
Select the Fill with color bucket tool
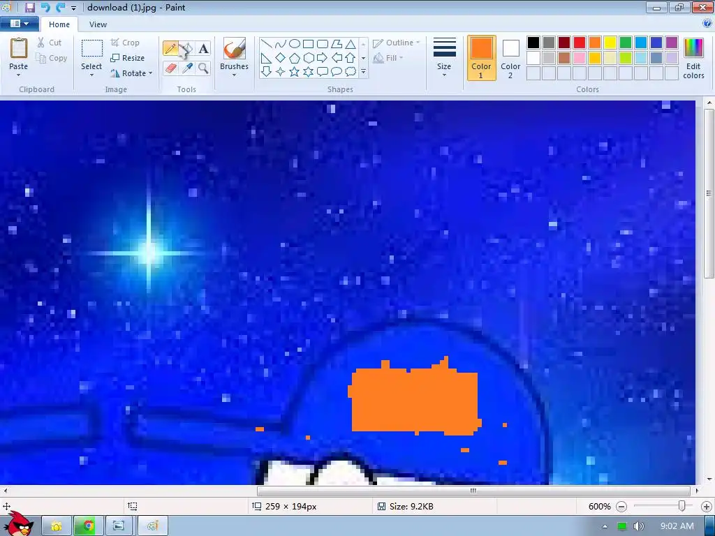pyautogui.click(x=187, y=48)
